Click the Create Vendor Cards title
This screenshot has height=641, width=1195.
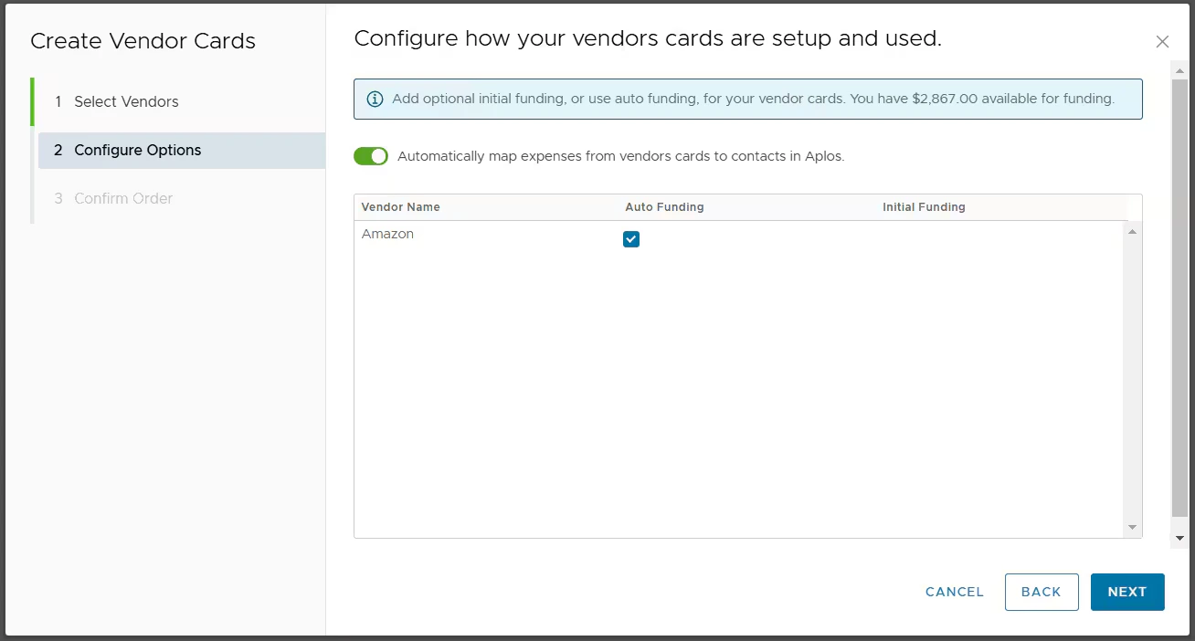(x=143, y=40)
